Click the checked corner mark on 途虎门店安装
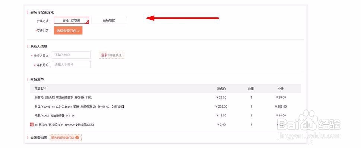Viewport: 361px width, 148px height. coord(87,22)
